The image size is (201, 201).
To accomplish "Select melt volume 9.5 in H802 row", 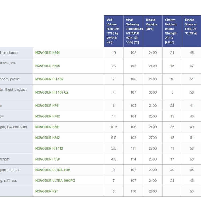I will (114, 138).
